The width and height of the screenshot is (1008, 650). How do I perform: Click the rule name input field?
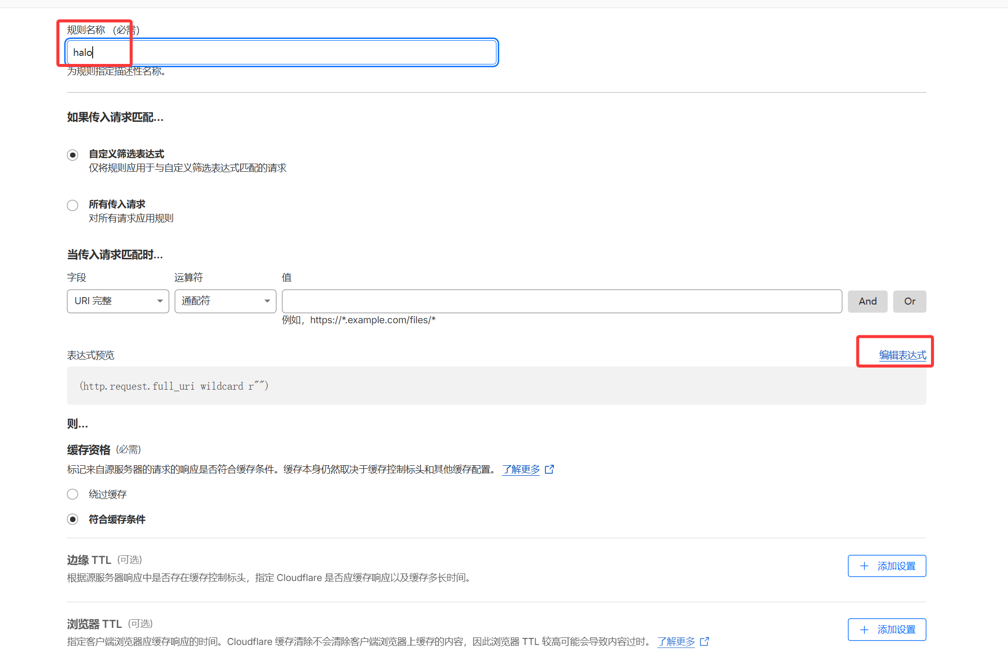pos(282,52)
